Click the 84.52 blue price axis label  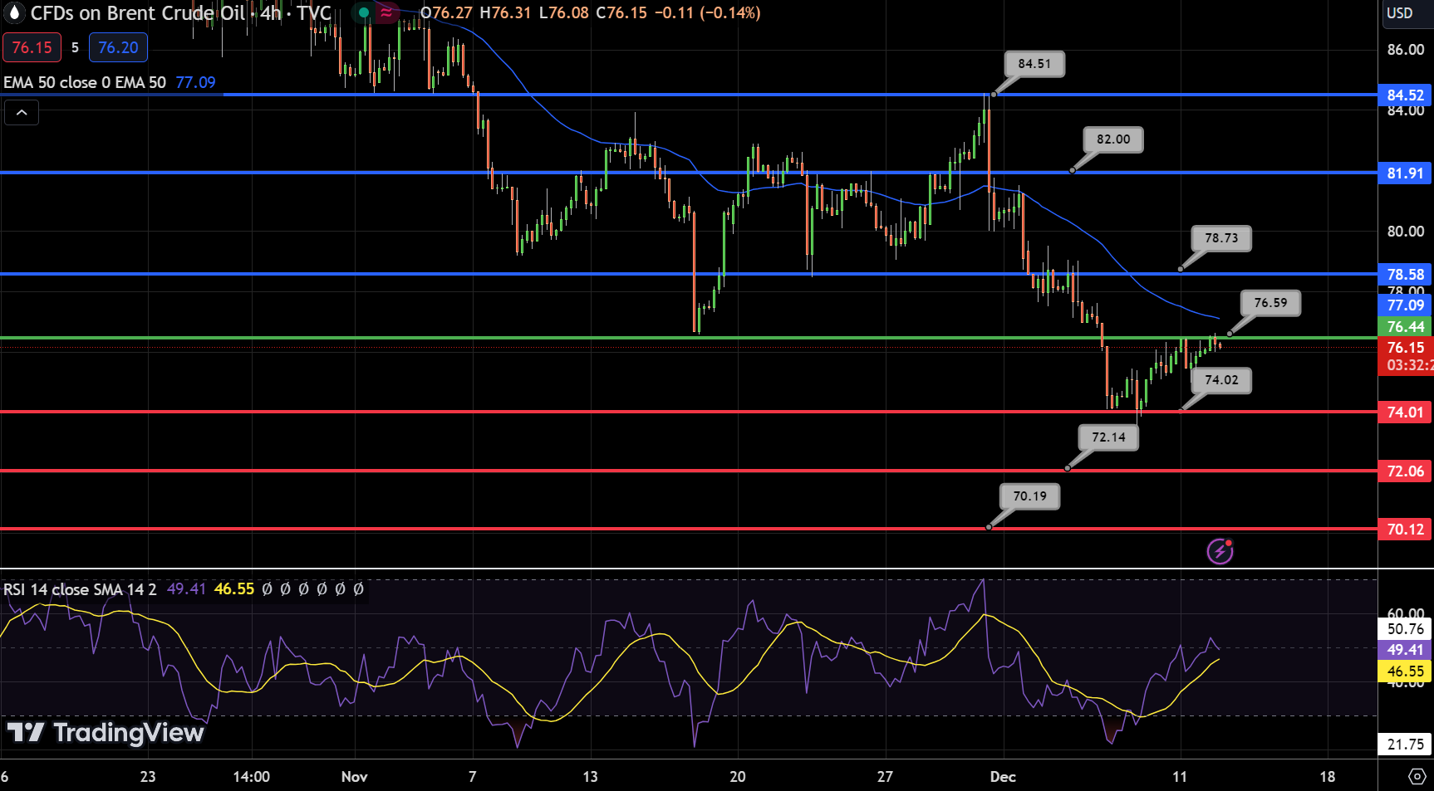point(1405,95)
